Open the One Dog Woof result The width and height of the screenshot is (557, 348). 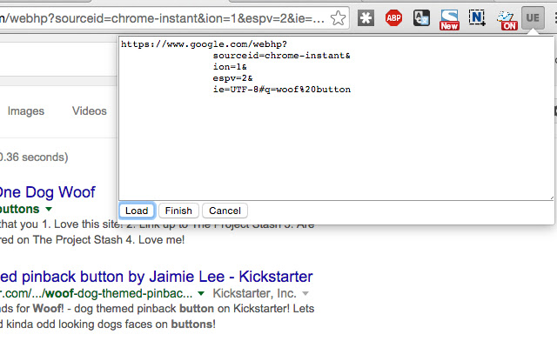[48, 192]
